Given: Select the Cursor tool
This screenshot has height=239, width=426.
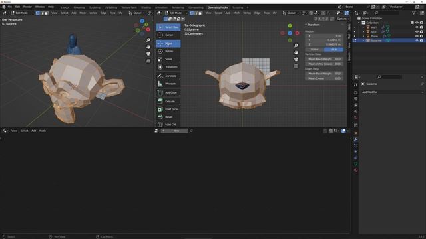Looking at the screenshot, I should coord(168,35).
